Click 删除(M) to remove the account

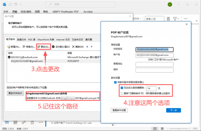tap(78, 47)
